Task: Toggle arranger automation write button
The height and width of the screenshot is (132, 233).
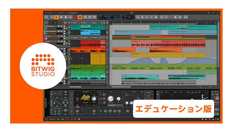Action: (x=70, y=17)
